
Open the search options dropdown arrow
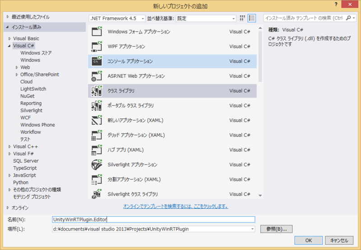point(354,18)
